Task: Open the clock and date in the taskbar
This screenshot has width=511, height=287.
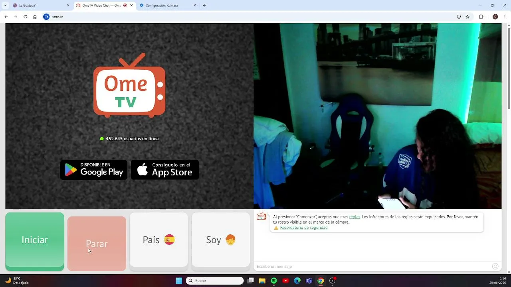Action: click(x=498, y=281)
